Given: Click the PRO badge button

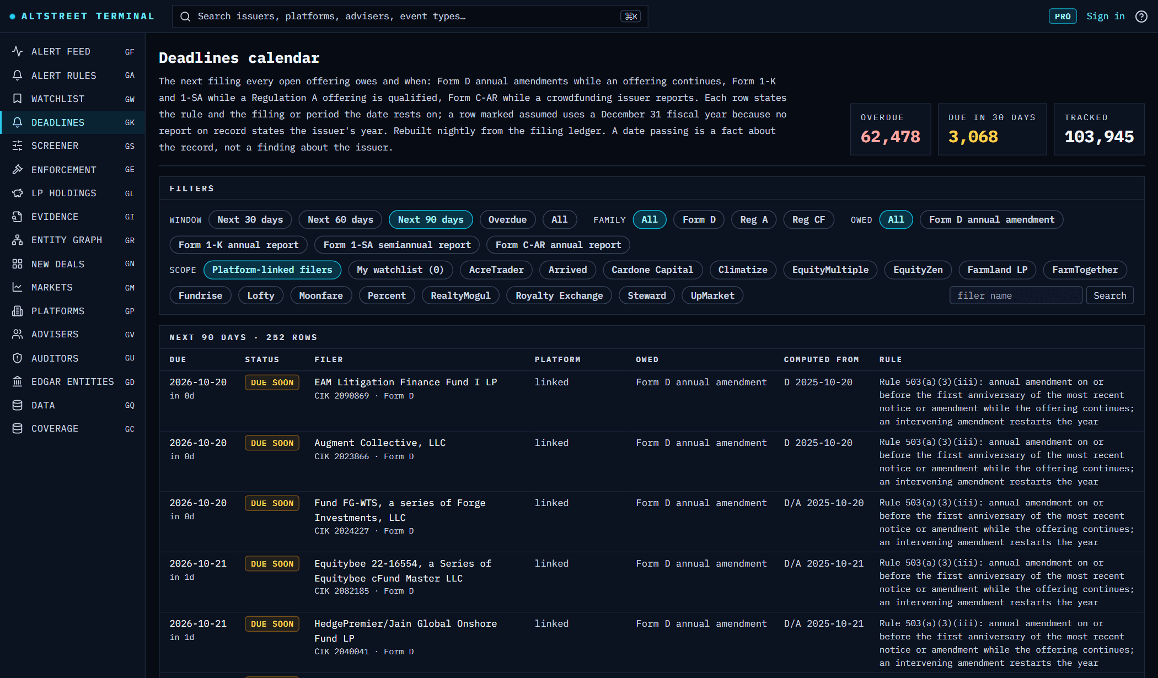Looking at the screenshot, I should click(x=1063, y=17).
